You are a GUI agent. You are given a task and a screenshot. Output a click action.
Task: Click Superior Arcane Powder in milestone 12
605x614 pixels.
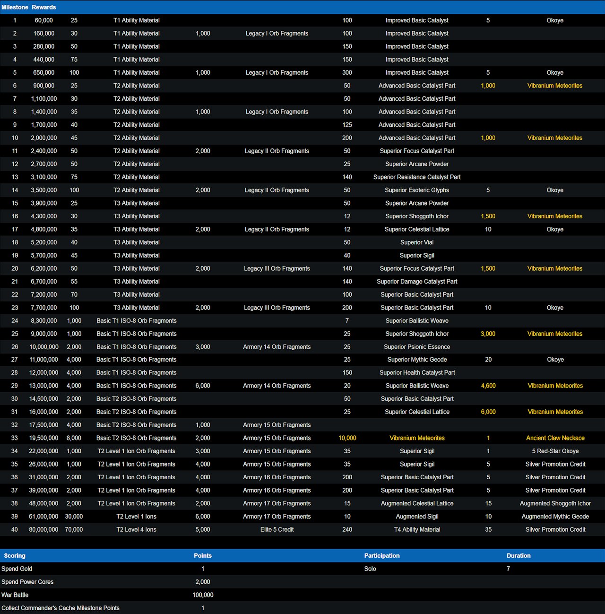[x=417, y=164]
